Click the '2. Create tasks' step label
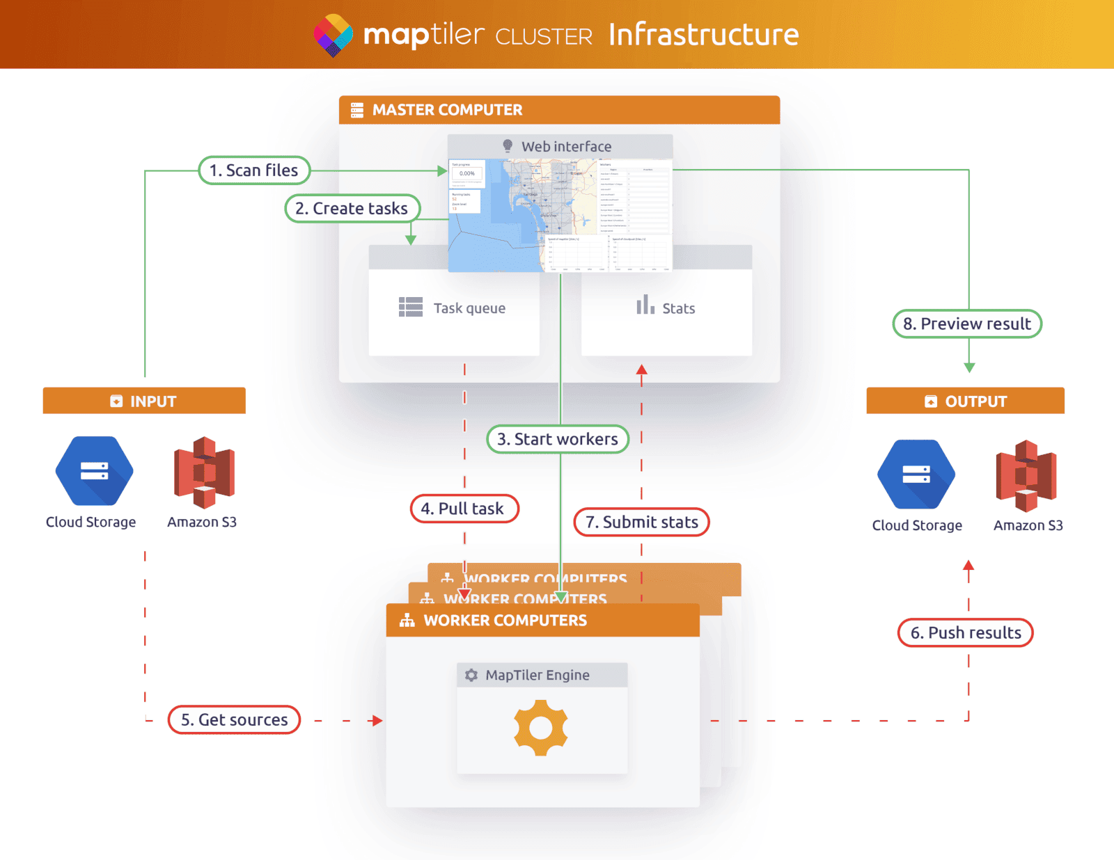The height and width of the screenshot is (860, 1114). 352,209
